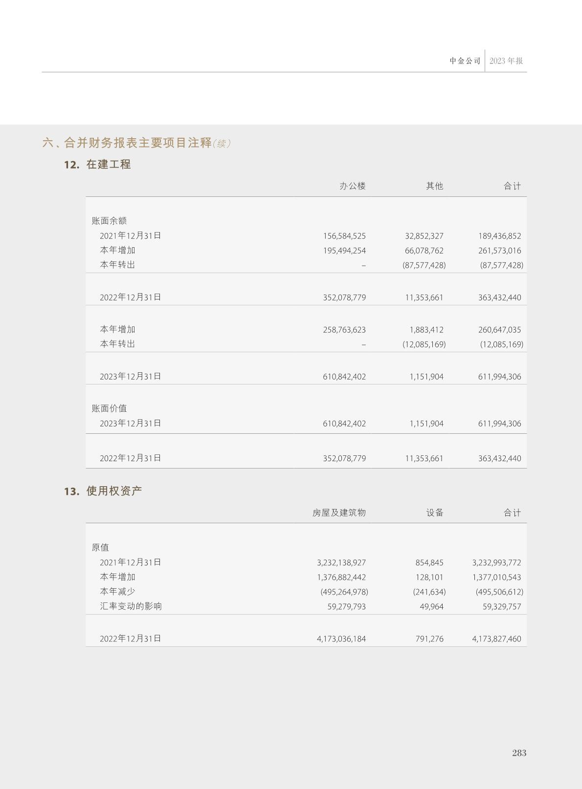The width and height of the screenshot is (582, 789).
Task: Click the 其他 column header
Action: (434, 186)
